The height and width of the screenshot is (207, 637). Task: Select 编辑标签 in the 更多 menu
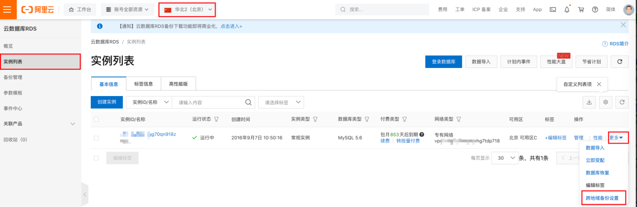tap(595, 185)
